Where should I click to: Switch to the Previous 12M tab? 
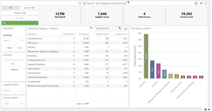click(20, 13)
